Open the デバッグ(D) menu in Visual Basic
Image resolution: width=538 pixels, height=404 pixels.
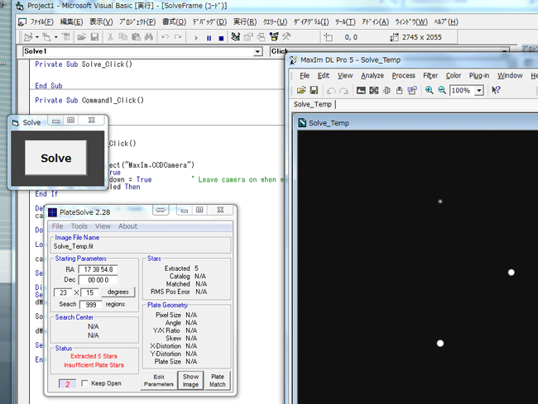coord(209,22)
